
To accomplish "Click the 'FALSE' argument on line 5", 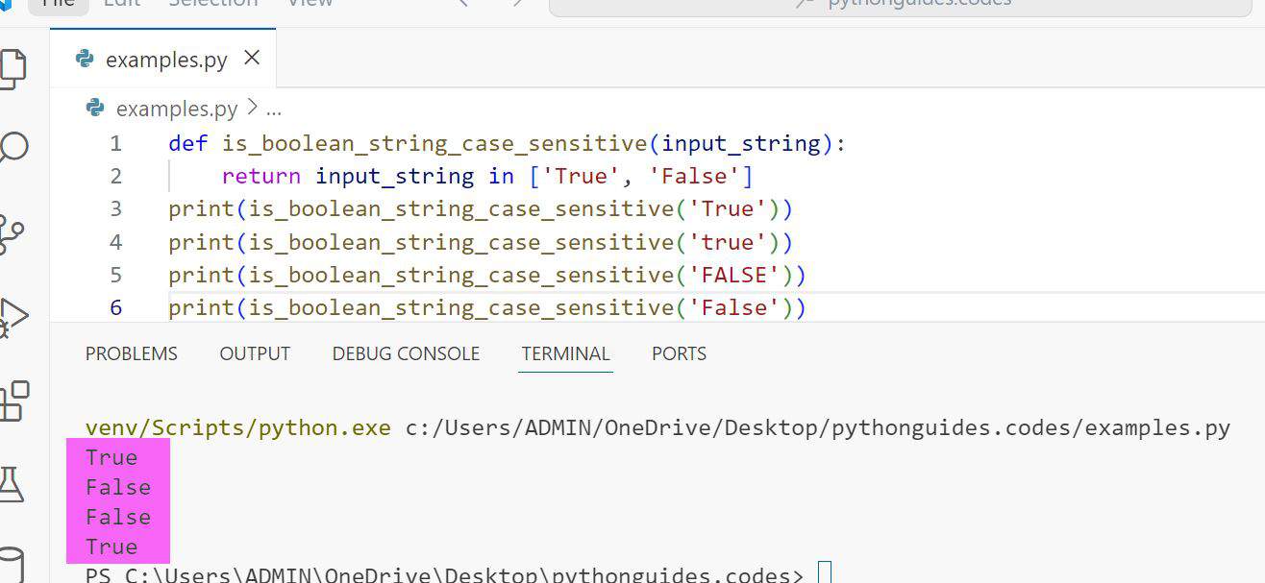I will (x=734, y=275).
